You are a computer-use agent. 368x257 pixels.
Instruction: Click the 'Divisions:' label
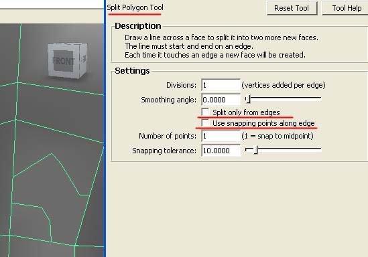click(x=181, y=85)
